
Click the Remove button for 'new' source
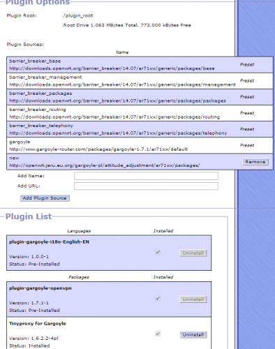(255, 162)
